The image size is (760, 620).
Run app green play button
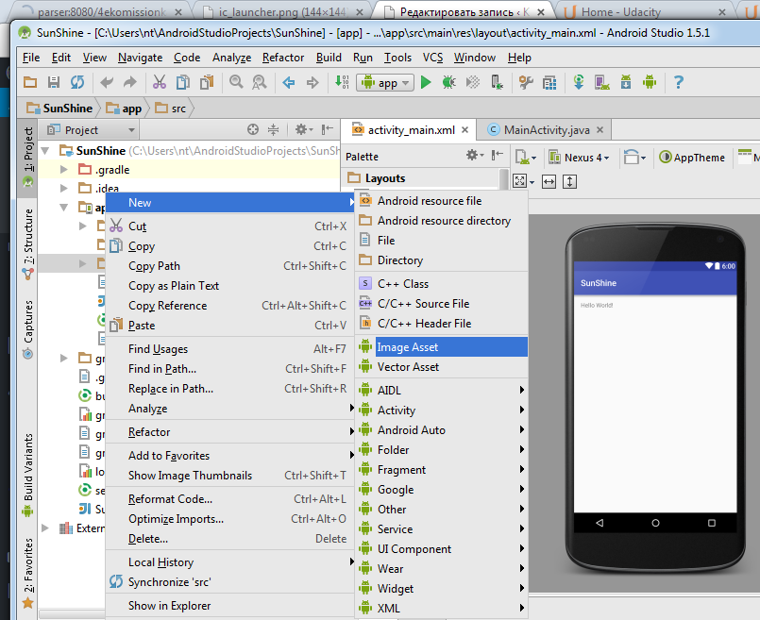point(426,82)
